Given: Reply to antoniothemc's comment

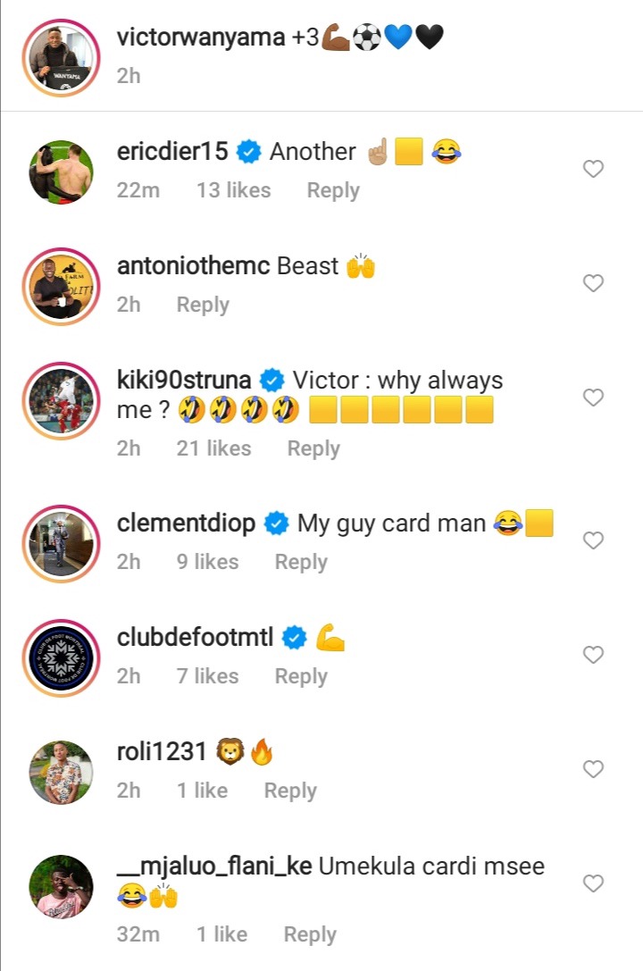Looking at the screenshot, I should tap(203, 305).
